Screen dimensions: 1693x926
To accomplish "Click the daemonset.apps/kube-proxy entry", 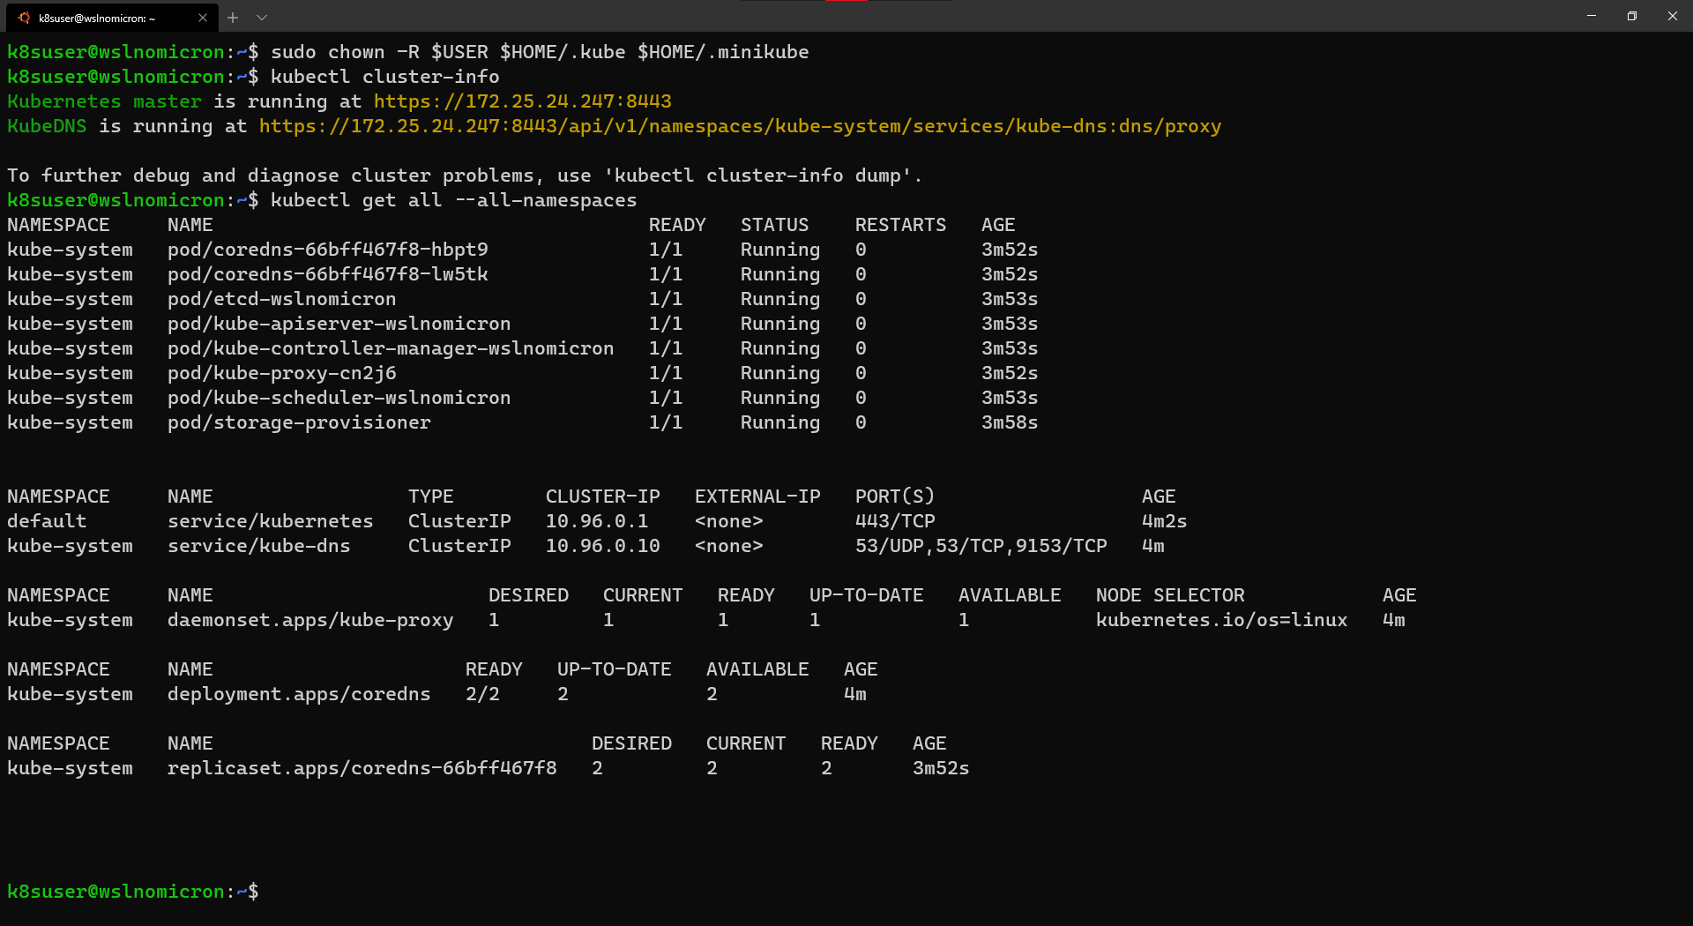I will pyautogui.click(x=310, y=620).
